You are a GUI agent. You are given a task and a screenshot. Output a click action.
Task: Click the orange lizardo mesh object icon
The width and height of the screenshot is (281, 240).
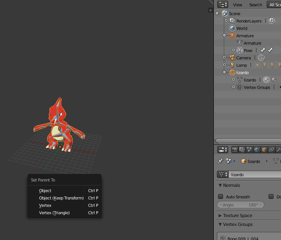[232, 72]
